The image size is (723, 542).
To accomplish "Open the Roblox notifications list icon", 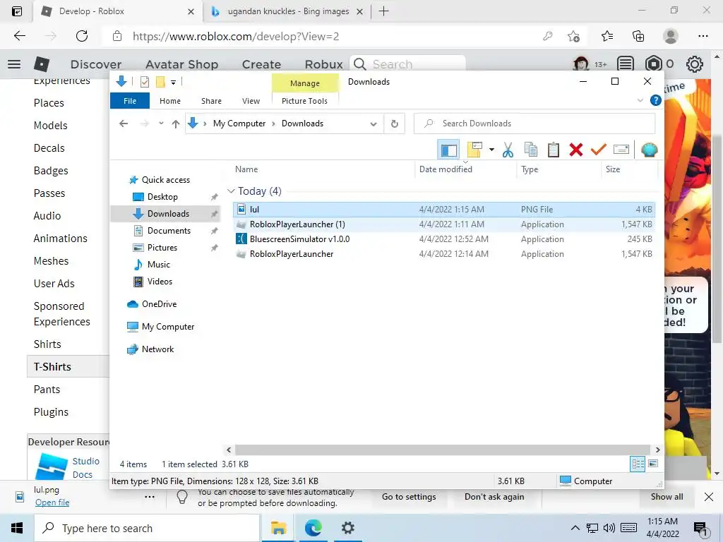I will coord(626,64).
